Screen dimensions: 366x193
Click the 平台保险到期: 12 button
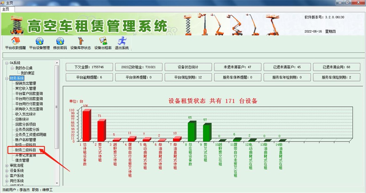pyautogui.click(x=188, y=77)
